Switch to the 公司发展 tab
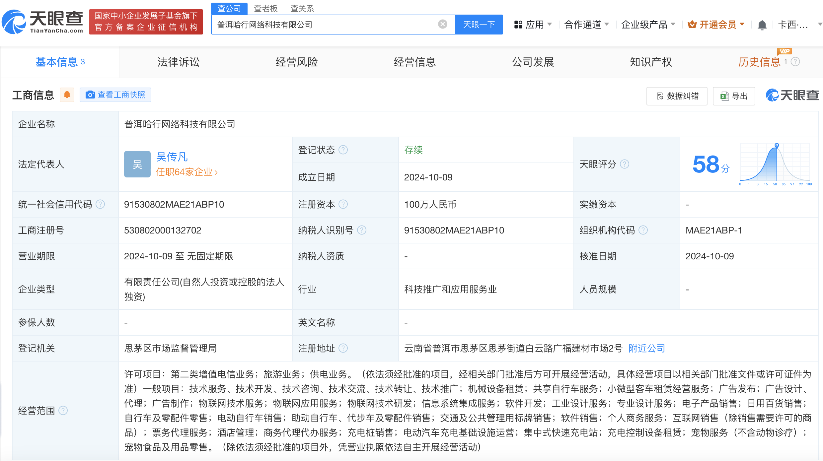This screenshot has width=823, height=461. [x=533, y=62]
